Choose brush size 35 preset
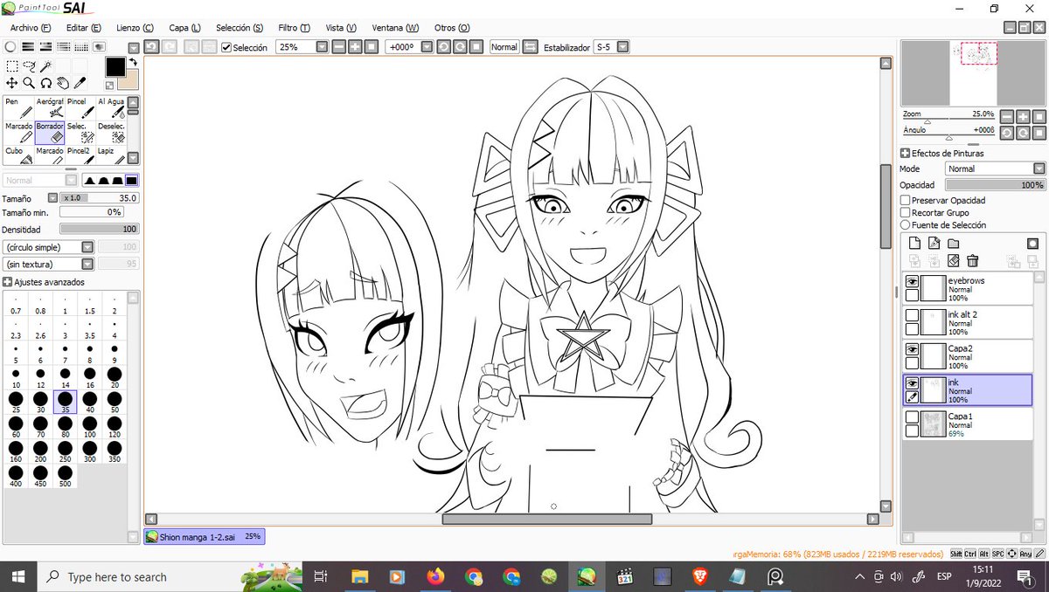Screen dimensions: 1049x592 pos(64,402)
